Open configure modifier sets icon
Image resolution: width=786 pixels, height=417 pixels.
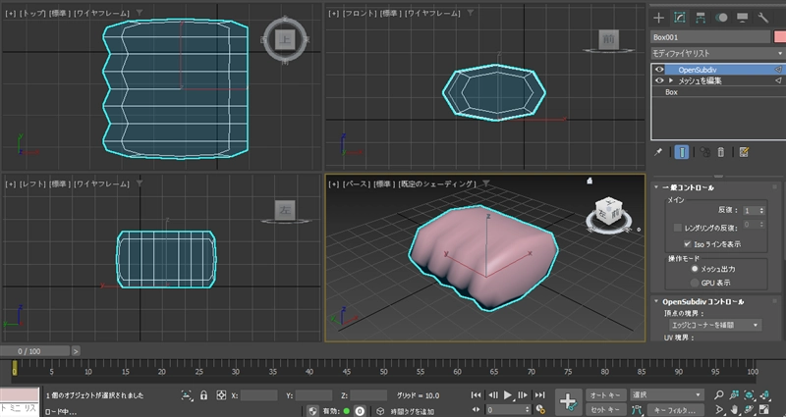click(x=744, y=152)
